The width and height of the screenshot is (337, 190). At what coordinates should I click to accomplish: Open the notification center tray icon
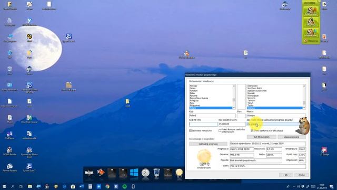(331, 186)
